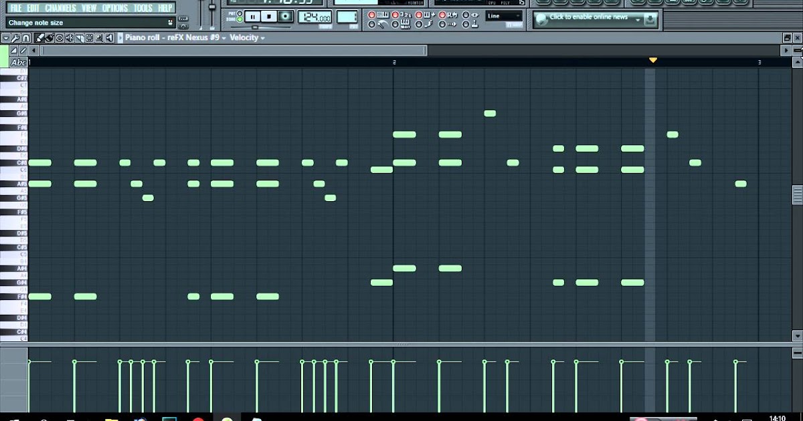
Task: Click the song position slider
Action: tap(255, 27)
